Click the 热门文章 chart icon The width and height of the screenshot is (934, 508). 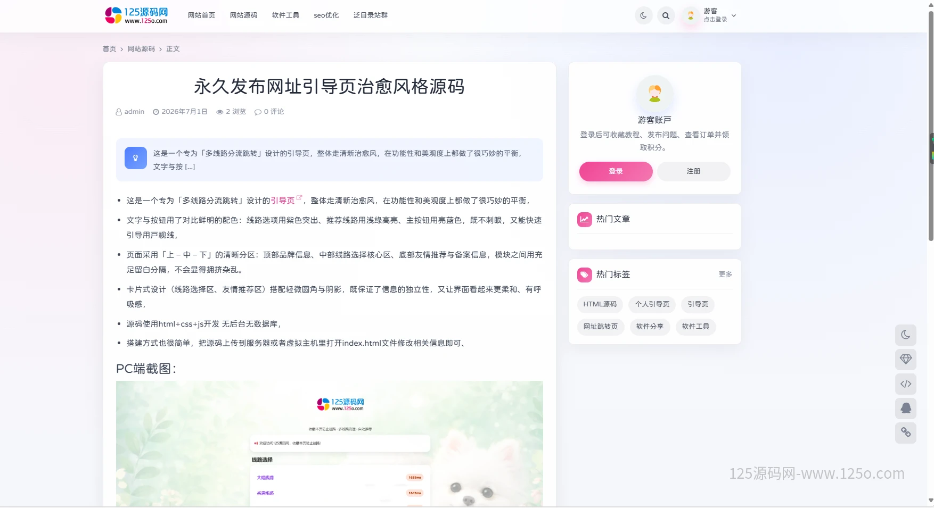(x=585, y=220)
